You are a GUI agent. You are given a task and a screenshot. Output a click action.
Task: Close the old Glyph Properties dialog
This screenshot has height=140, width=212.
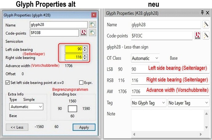pyautogui.click(x=93, y=15)
